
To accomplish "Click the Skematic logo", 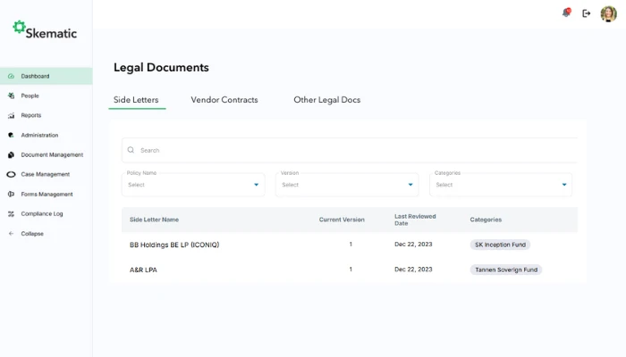I will coord(45,30).
